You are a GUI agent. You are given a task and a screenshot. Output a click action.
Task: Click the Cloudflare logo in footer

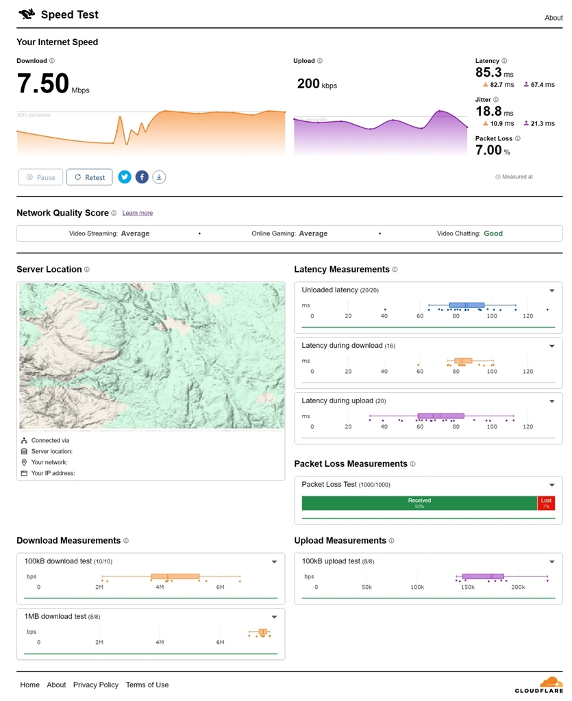click(539, 685)
